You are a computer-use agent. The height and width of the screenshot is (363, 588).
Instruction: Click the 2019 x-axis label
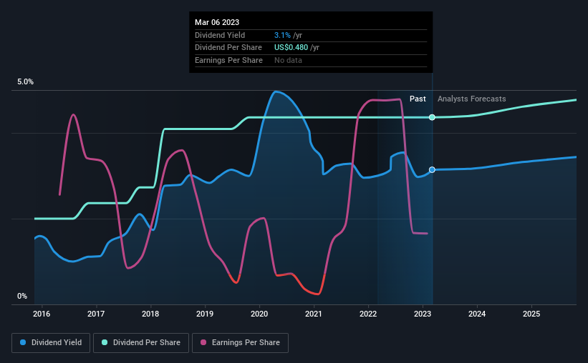[205, 314]
